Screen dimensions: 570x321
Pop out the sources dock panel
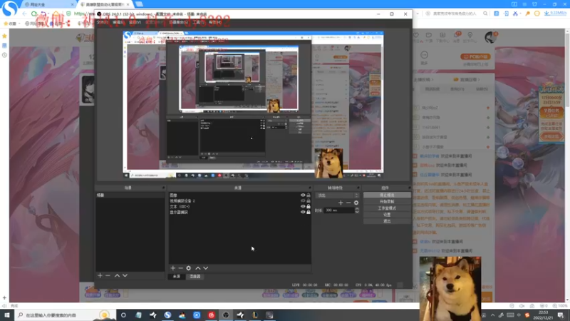310,188
